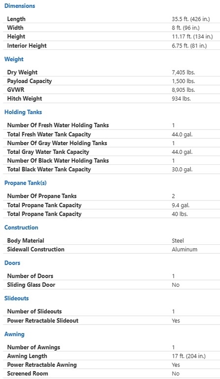Select the Length row label
220x379 pixels.
pyautogui.click(x=16, y=19)
